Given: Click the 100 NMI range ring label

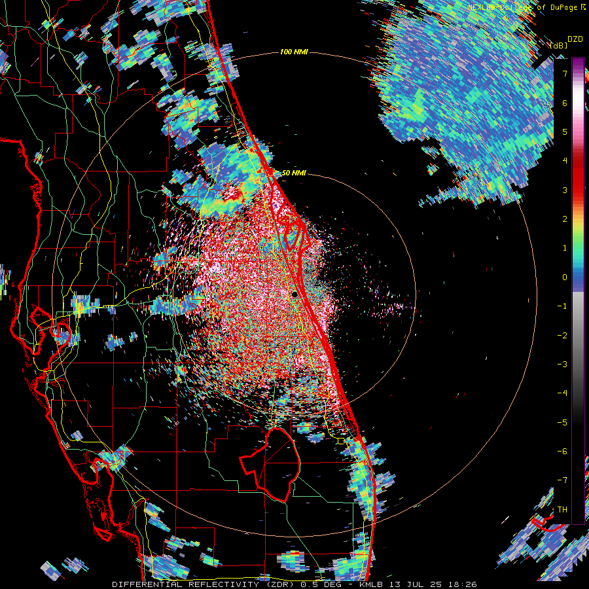Looking at the screenshot, I should click(x=294, y=52).
